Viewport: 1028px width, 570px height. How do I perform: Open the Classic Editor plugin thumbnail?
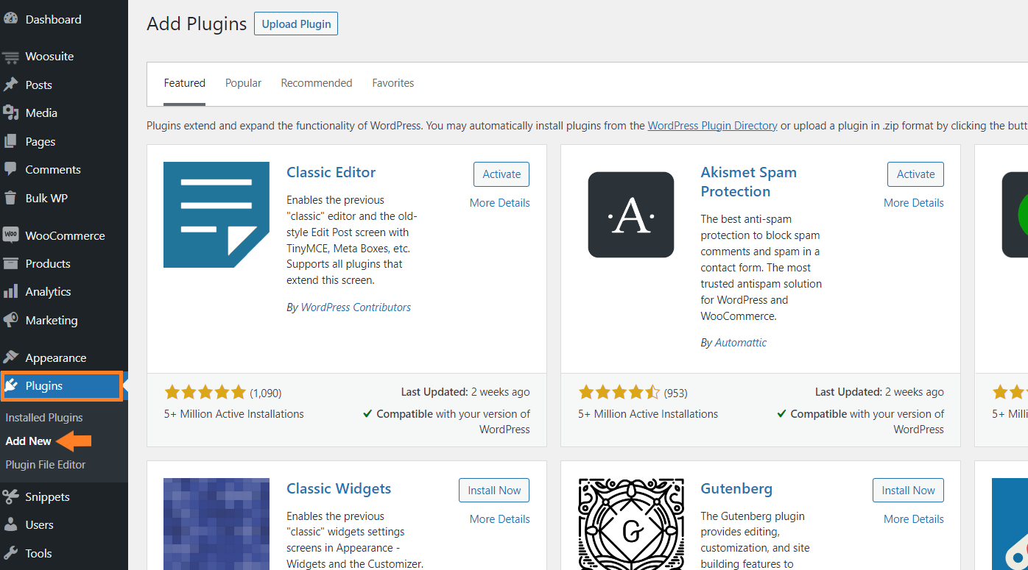point(216,215)
